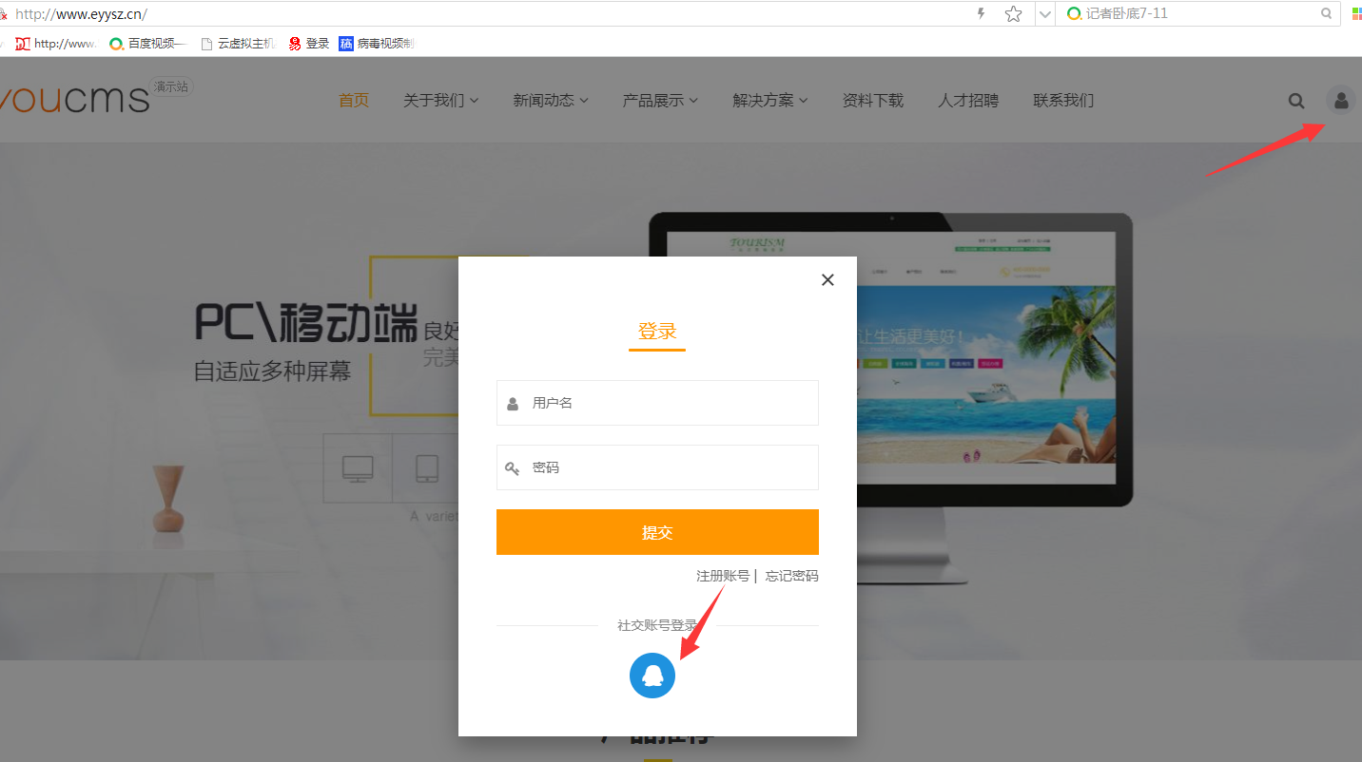
Task: Open the address bar dropdown arrow
Action: 1045,13
